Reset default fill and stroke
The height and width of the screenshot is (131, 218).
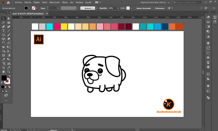[x=2, y=83]
